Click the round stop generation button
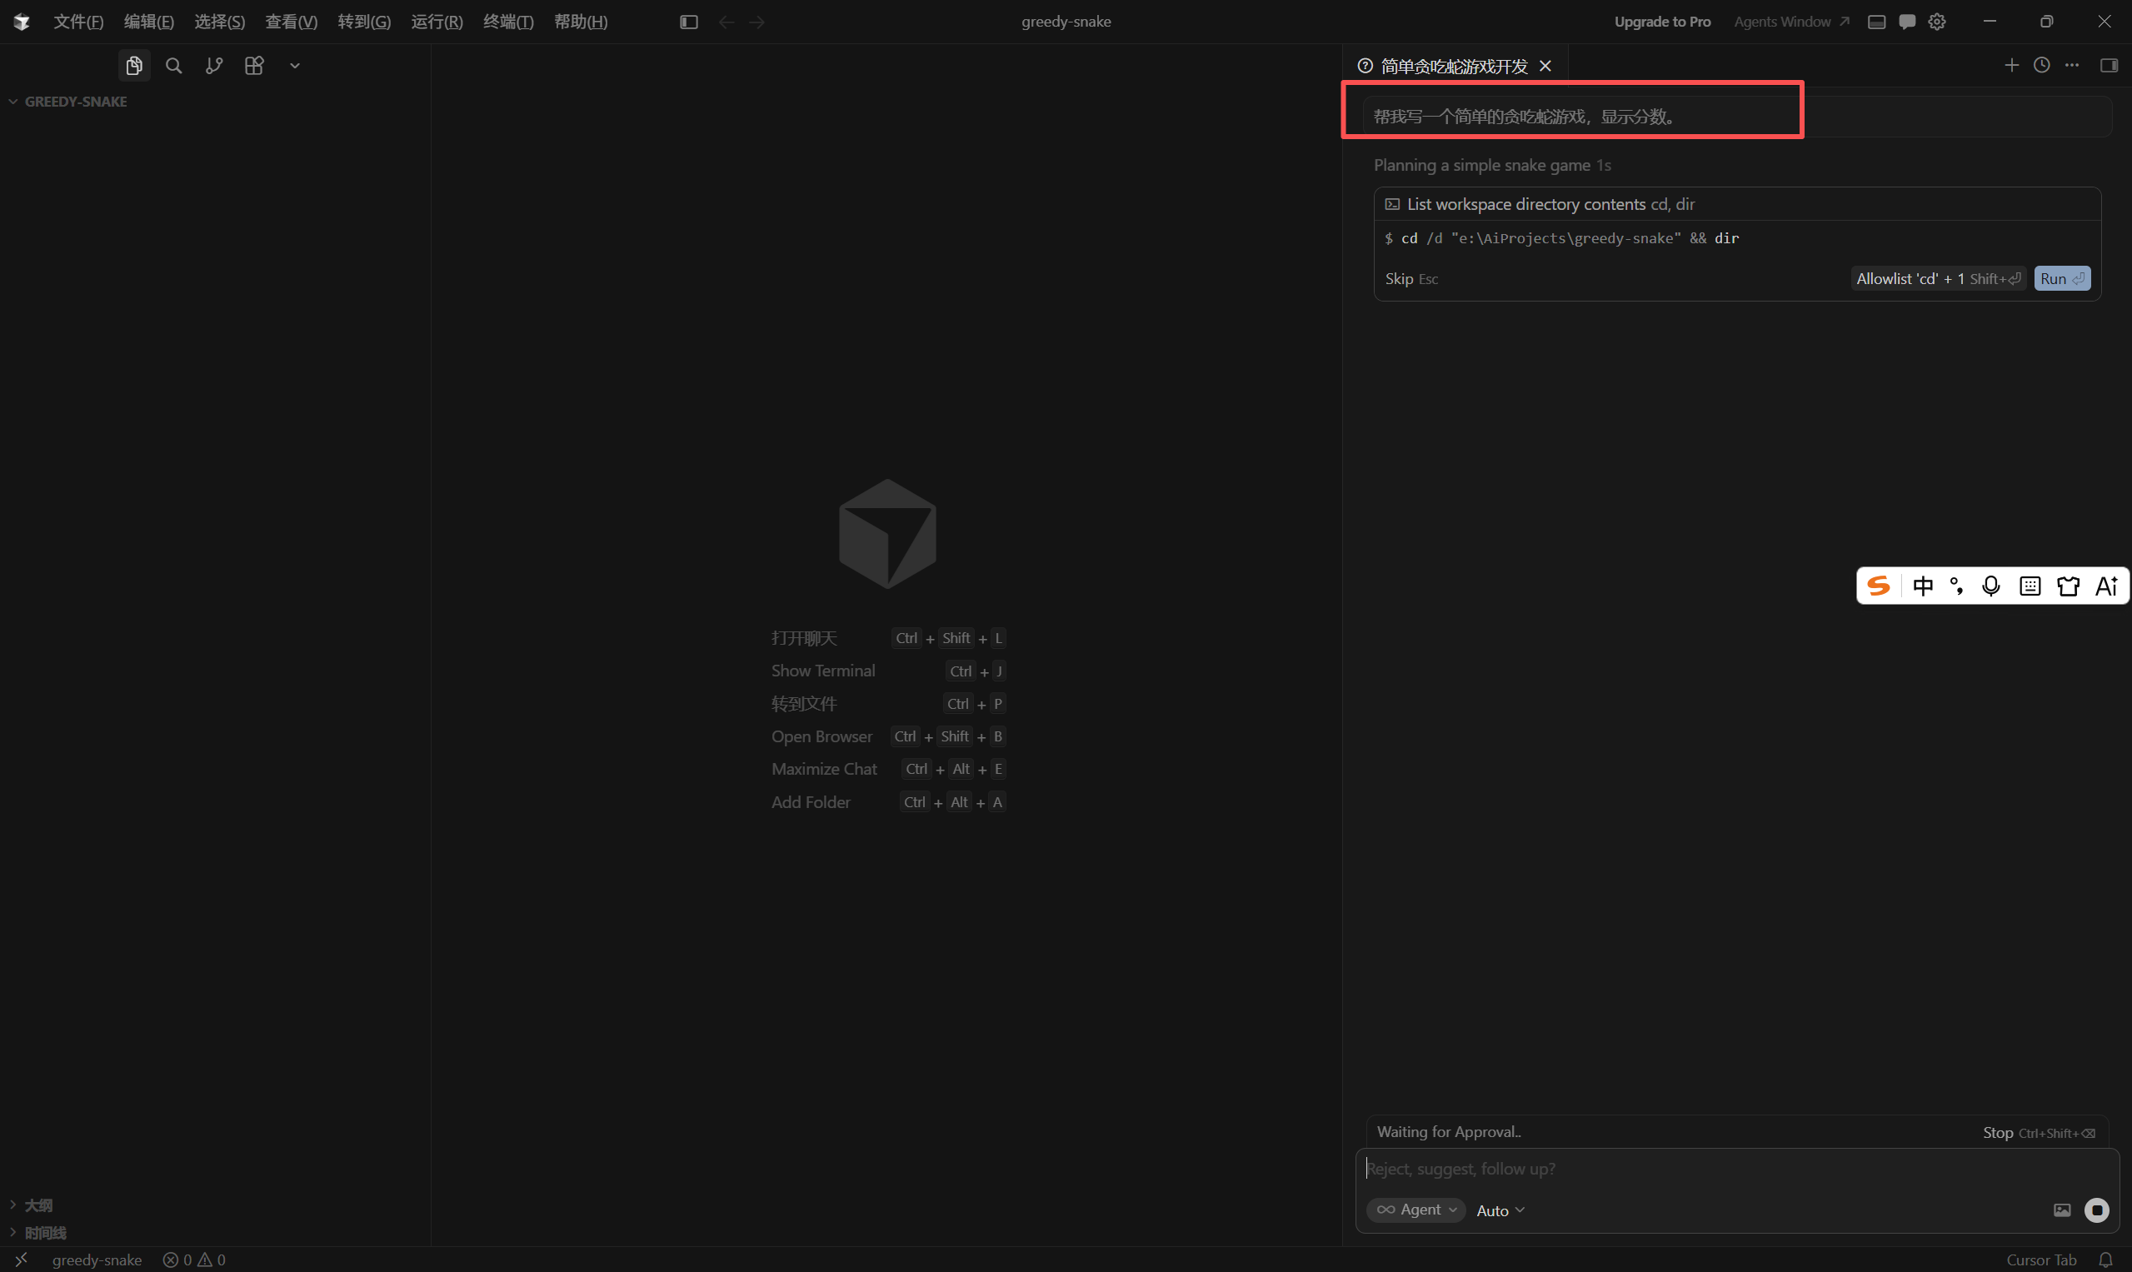Viewport: 2132px width, 1272px height. [x=2096, y=1210]
